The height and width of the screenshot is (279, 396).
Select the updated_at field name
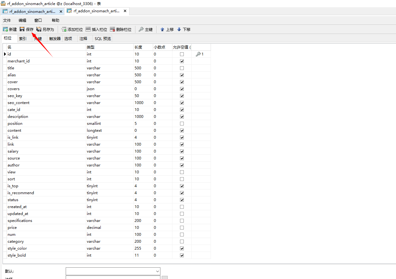click(46, 214)
